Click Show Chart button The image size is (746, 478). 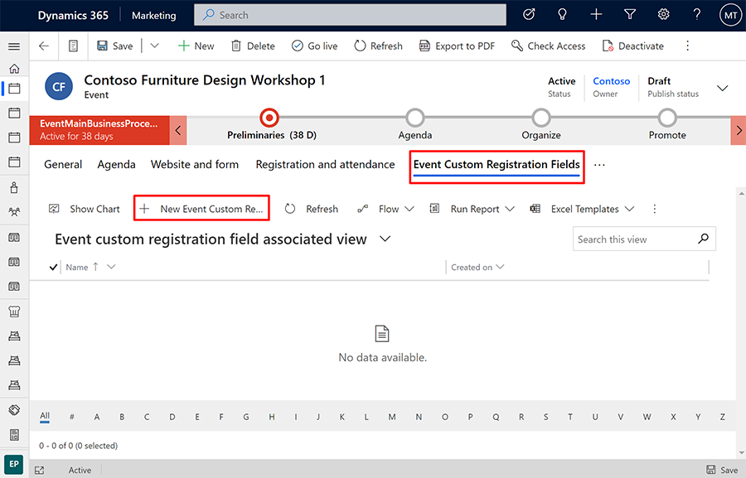85,209
